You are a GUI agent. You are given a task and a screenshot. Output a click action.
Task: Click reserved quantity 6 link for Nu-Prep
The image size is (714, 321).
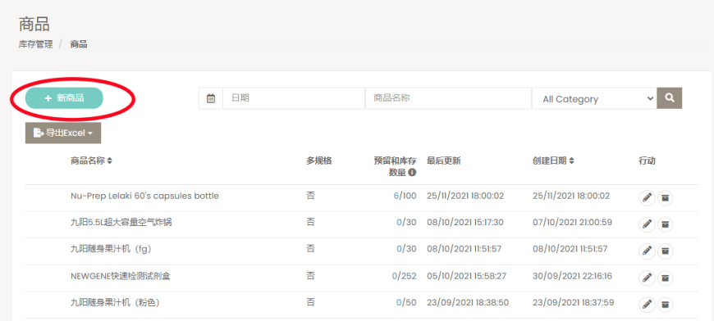pos(396,197)
